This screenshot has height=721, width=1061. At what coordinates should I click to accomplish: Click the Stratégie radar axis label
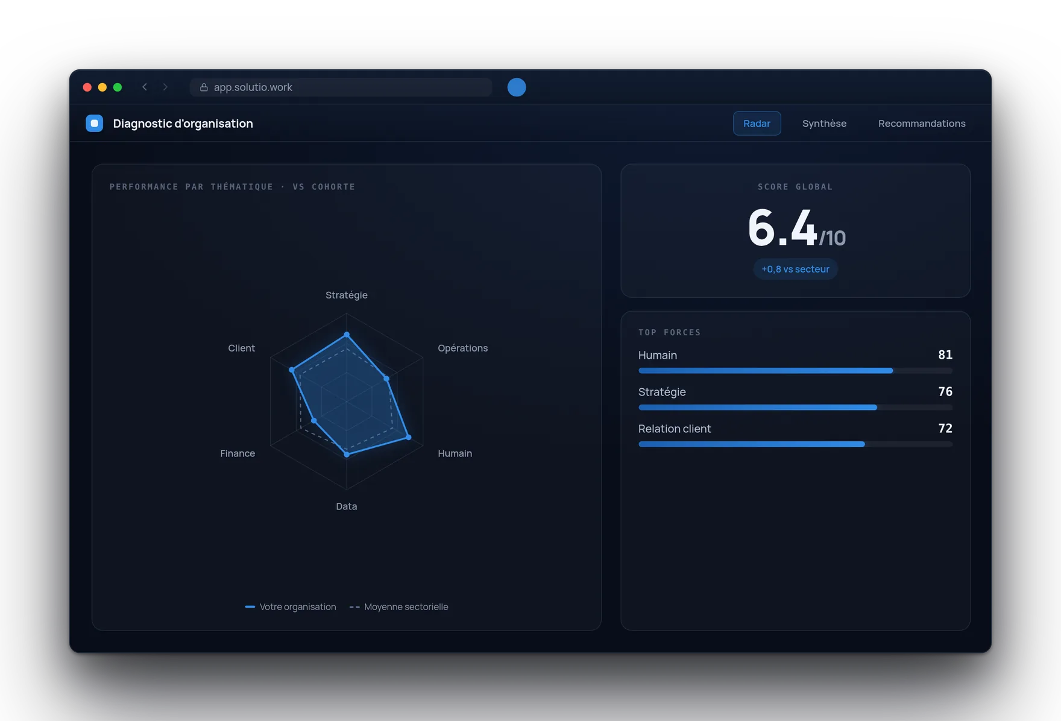tap(347, 295)
